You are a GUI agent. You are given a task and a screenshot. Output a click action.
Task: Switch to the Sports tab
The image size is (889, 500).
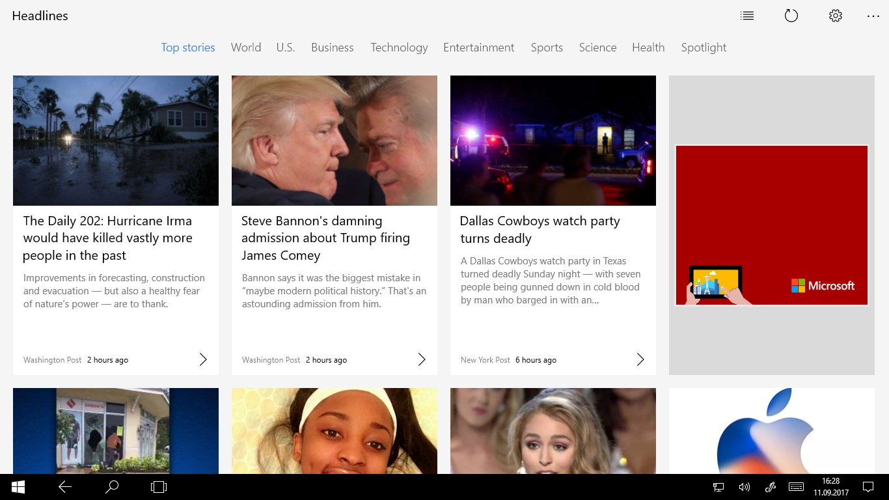tap(547, 48)
